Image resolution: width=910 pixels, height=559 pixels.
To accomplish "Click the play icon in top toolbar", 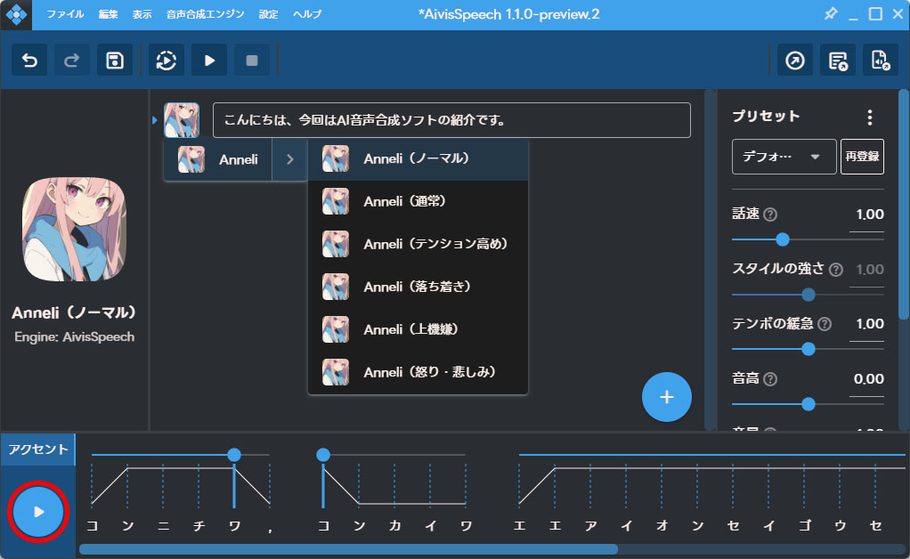I will tap(209, 61).
